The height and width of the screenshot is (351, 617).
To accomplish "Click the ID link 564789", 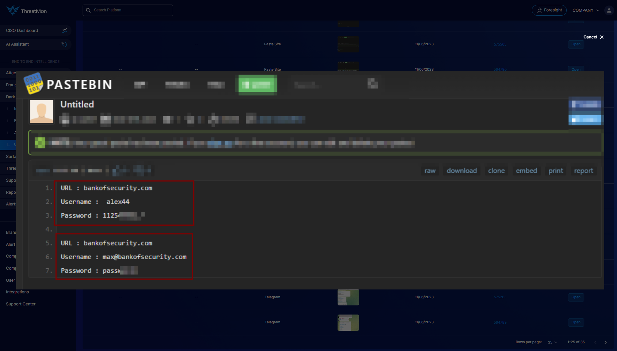I will pyautogui.click(x=500, y=322).
